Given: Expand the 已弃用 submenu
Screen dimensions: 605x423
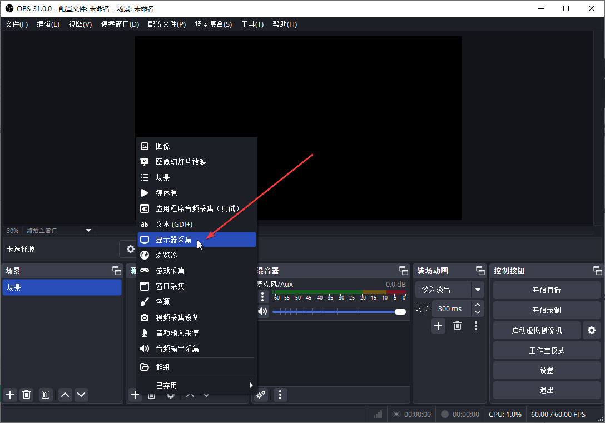Looking at the screenshot, I should [x=197, y=385].
